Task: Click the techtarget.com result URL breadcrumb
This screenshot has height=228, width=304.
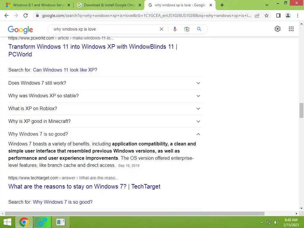Action: coord(63,178)
